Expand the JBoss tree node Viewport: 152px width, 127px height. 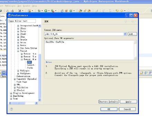[18, 29]
